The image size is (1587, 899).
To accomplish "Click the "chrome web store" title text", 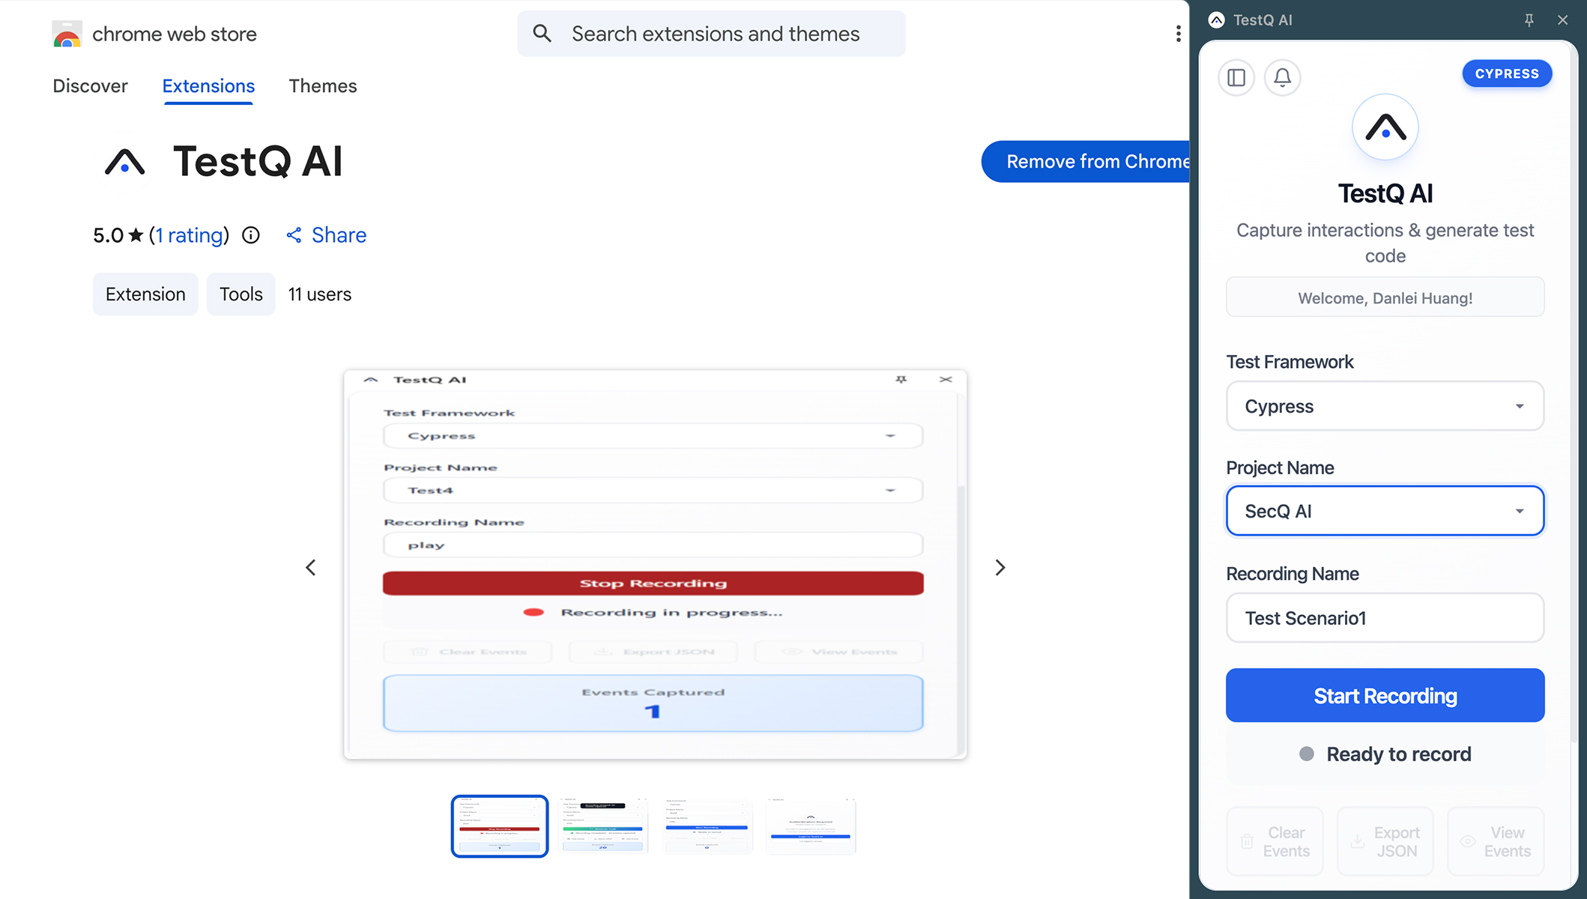I will point(175,34).
